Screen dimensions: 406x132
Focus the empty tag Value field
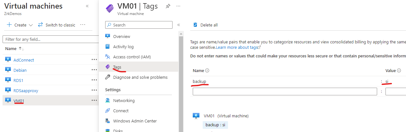coord(396,92)
